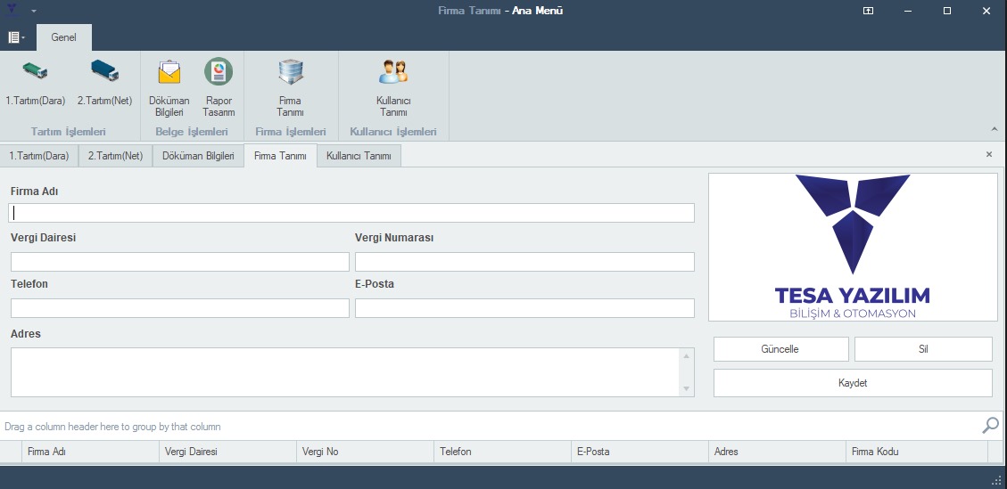The image size is (1007, 489).
Task: Focus the Firma Adı input field
Action: click(352, 213)
